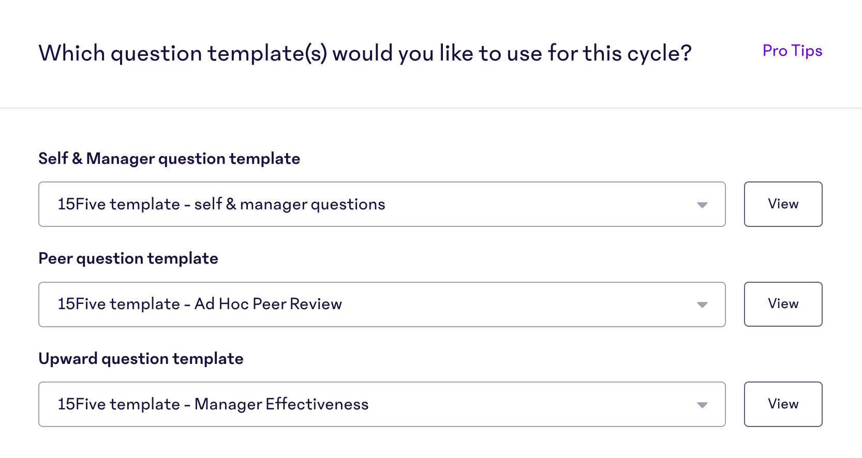The image size is (862, 458).
Task: Click the horizontal divider below the heading
Action: click(x=430, y=108)
